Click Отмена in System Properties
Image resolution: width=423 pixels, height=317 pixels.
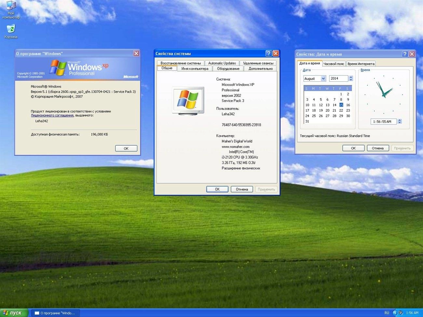pyautogui.click(x=242, y=189)
